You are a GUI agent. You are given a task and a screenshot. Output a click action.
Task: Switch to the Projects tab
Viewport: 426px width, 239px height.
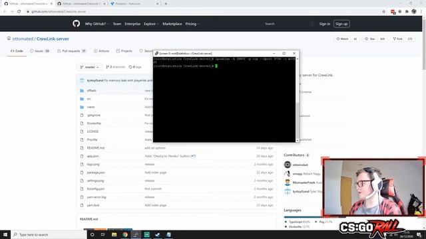pos(124,51)
